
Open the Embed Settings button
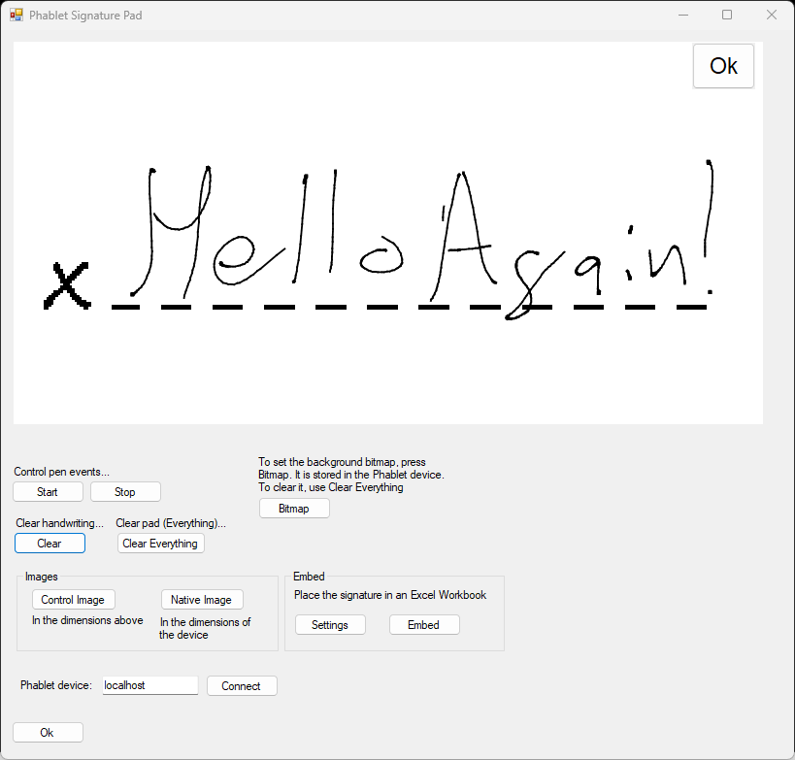pos(330,625)
